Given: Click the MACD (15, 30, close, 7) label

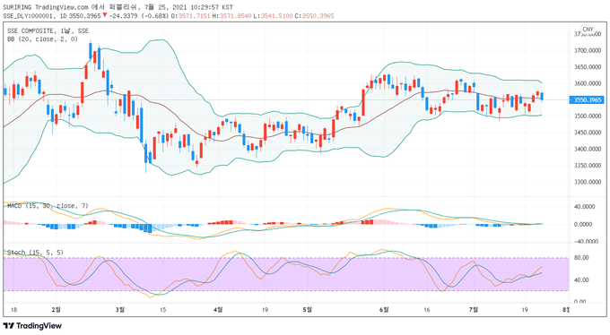Looking at the screenshot, I should (x=48, y=206).
